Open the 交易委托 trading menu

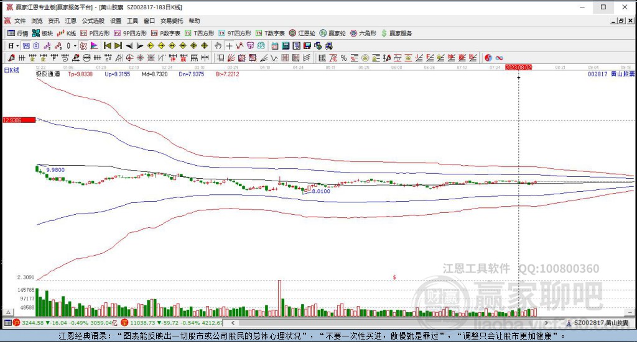[172, 20]
